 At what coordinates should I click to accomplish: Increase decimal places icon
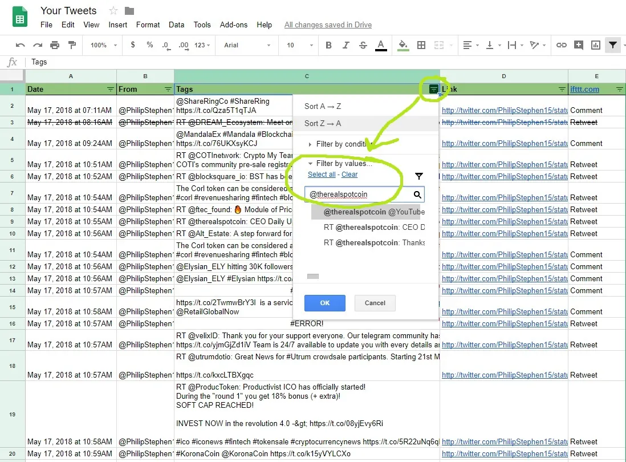pos(184,46)
